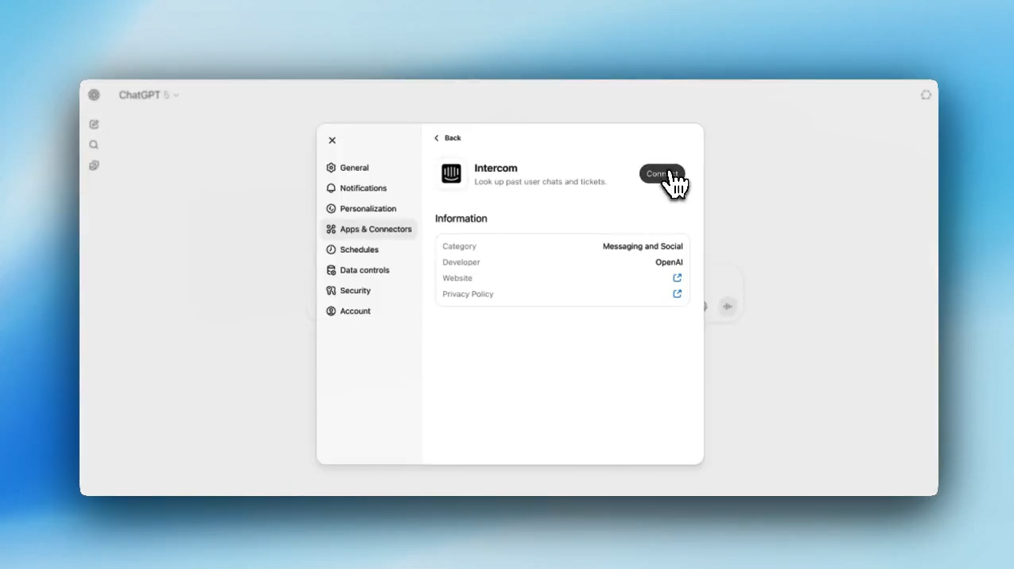Switch to Notifications settings
1014x569 pixels.
coord(363,188)
